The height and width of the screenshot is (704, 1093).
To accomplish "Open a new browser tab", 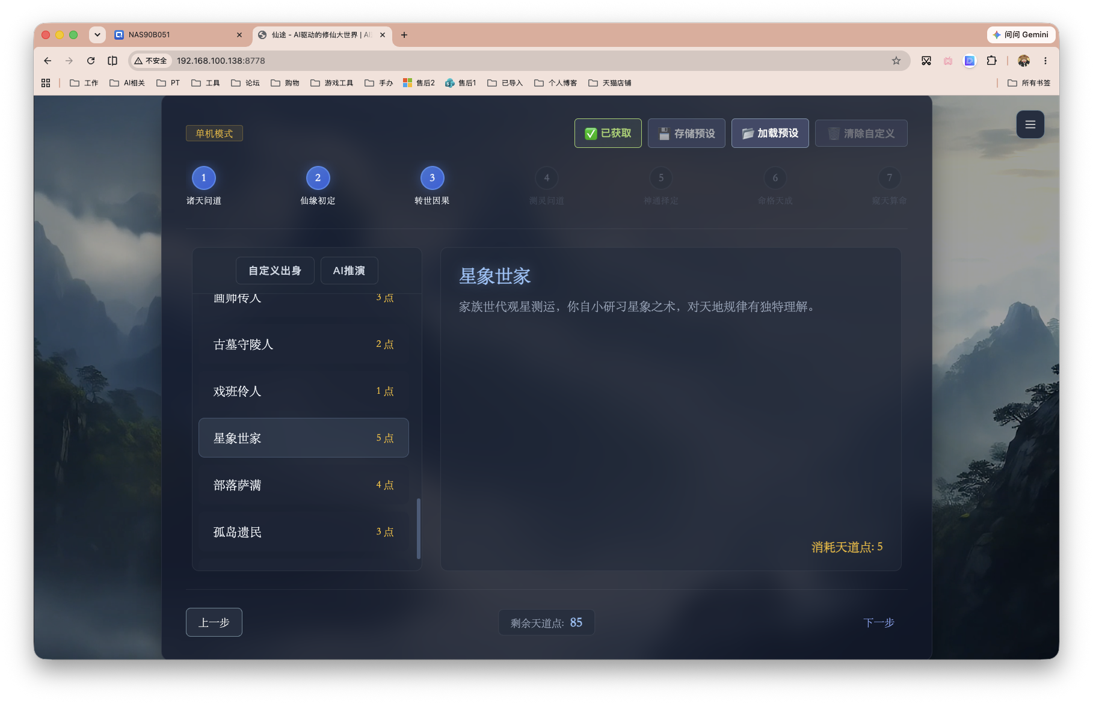I will (404, 35).
